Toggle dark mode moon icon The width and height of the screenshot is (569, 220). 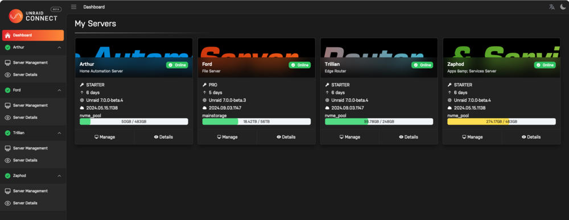point(563,7)
